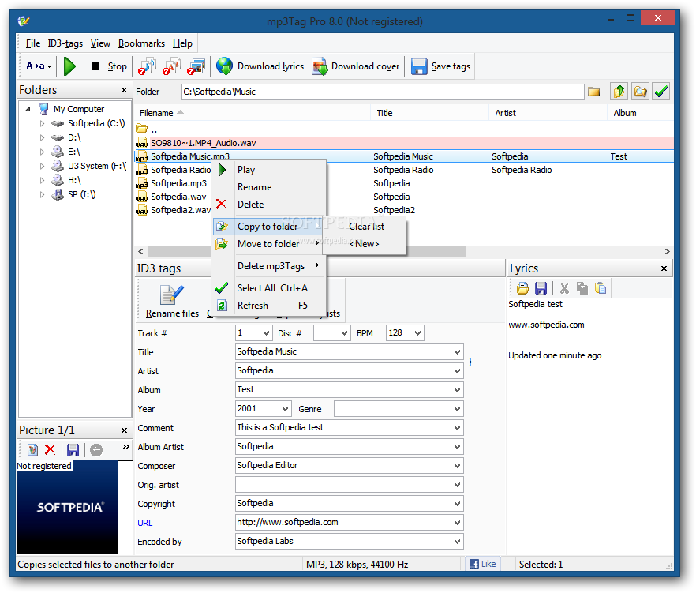
Task: Click the toolbar icon with picture stack
Action: point(196,66)
